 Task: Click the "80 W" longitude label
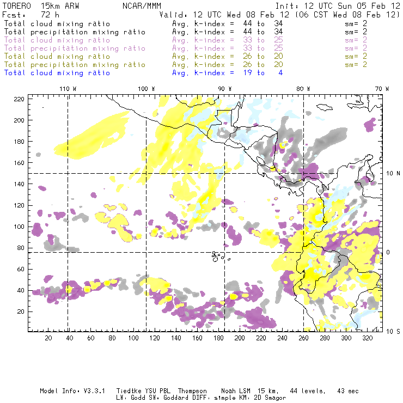click(x=303, y=89)
